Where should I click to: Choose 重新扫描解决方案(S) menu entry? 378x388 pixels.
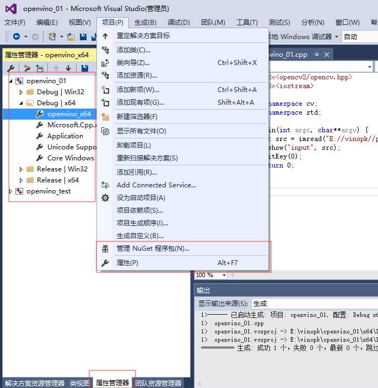182,158
